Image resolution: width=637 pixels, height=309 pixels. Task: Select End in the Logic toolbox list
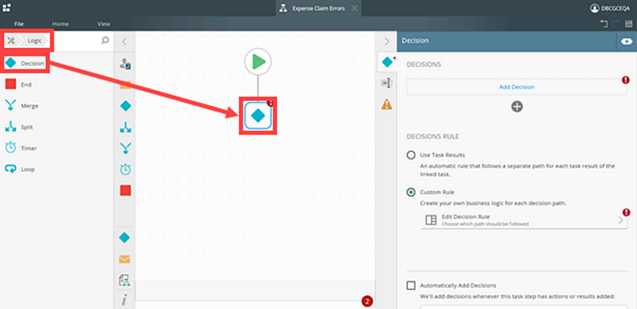[18, 84]
